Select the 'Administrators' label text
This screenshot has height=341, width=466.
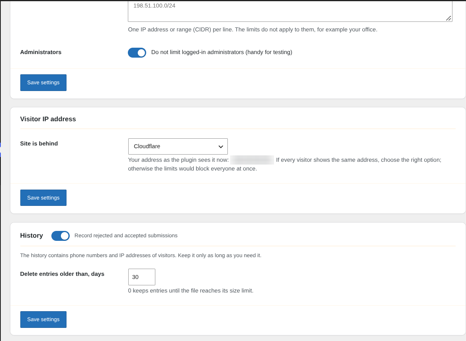[x=41, y=52]
